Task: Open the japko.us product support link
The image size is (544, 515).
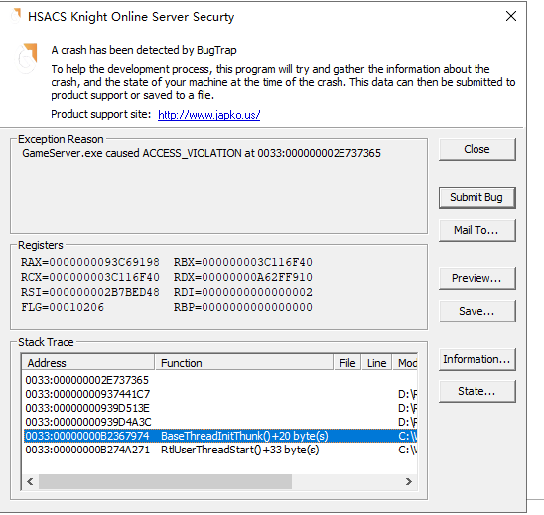Action: tap(208, 115)
